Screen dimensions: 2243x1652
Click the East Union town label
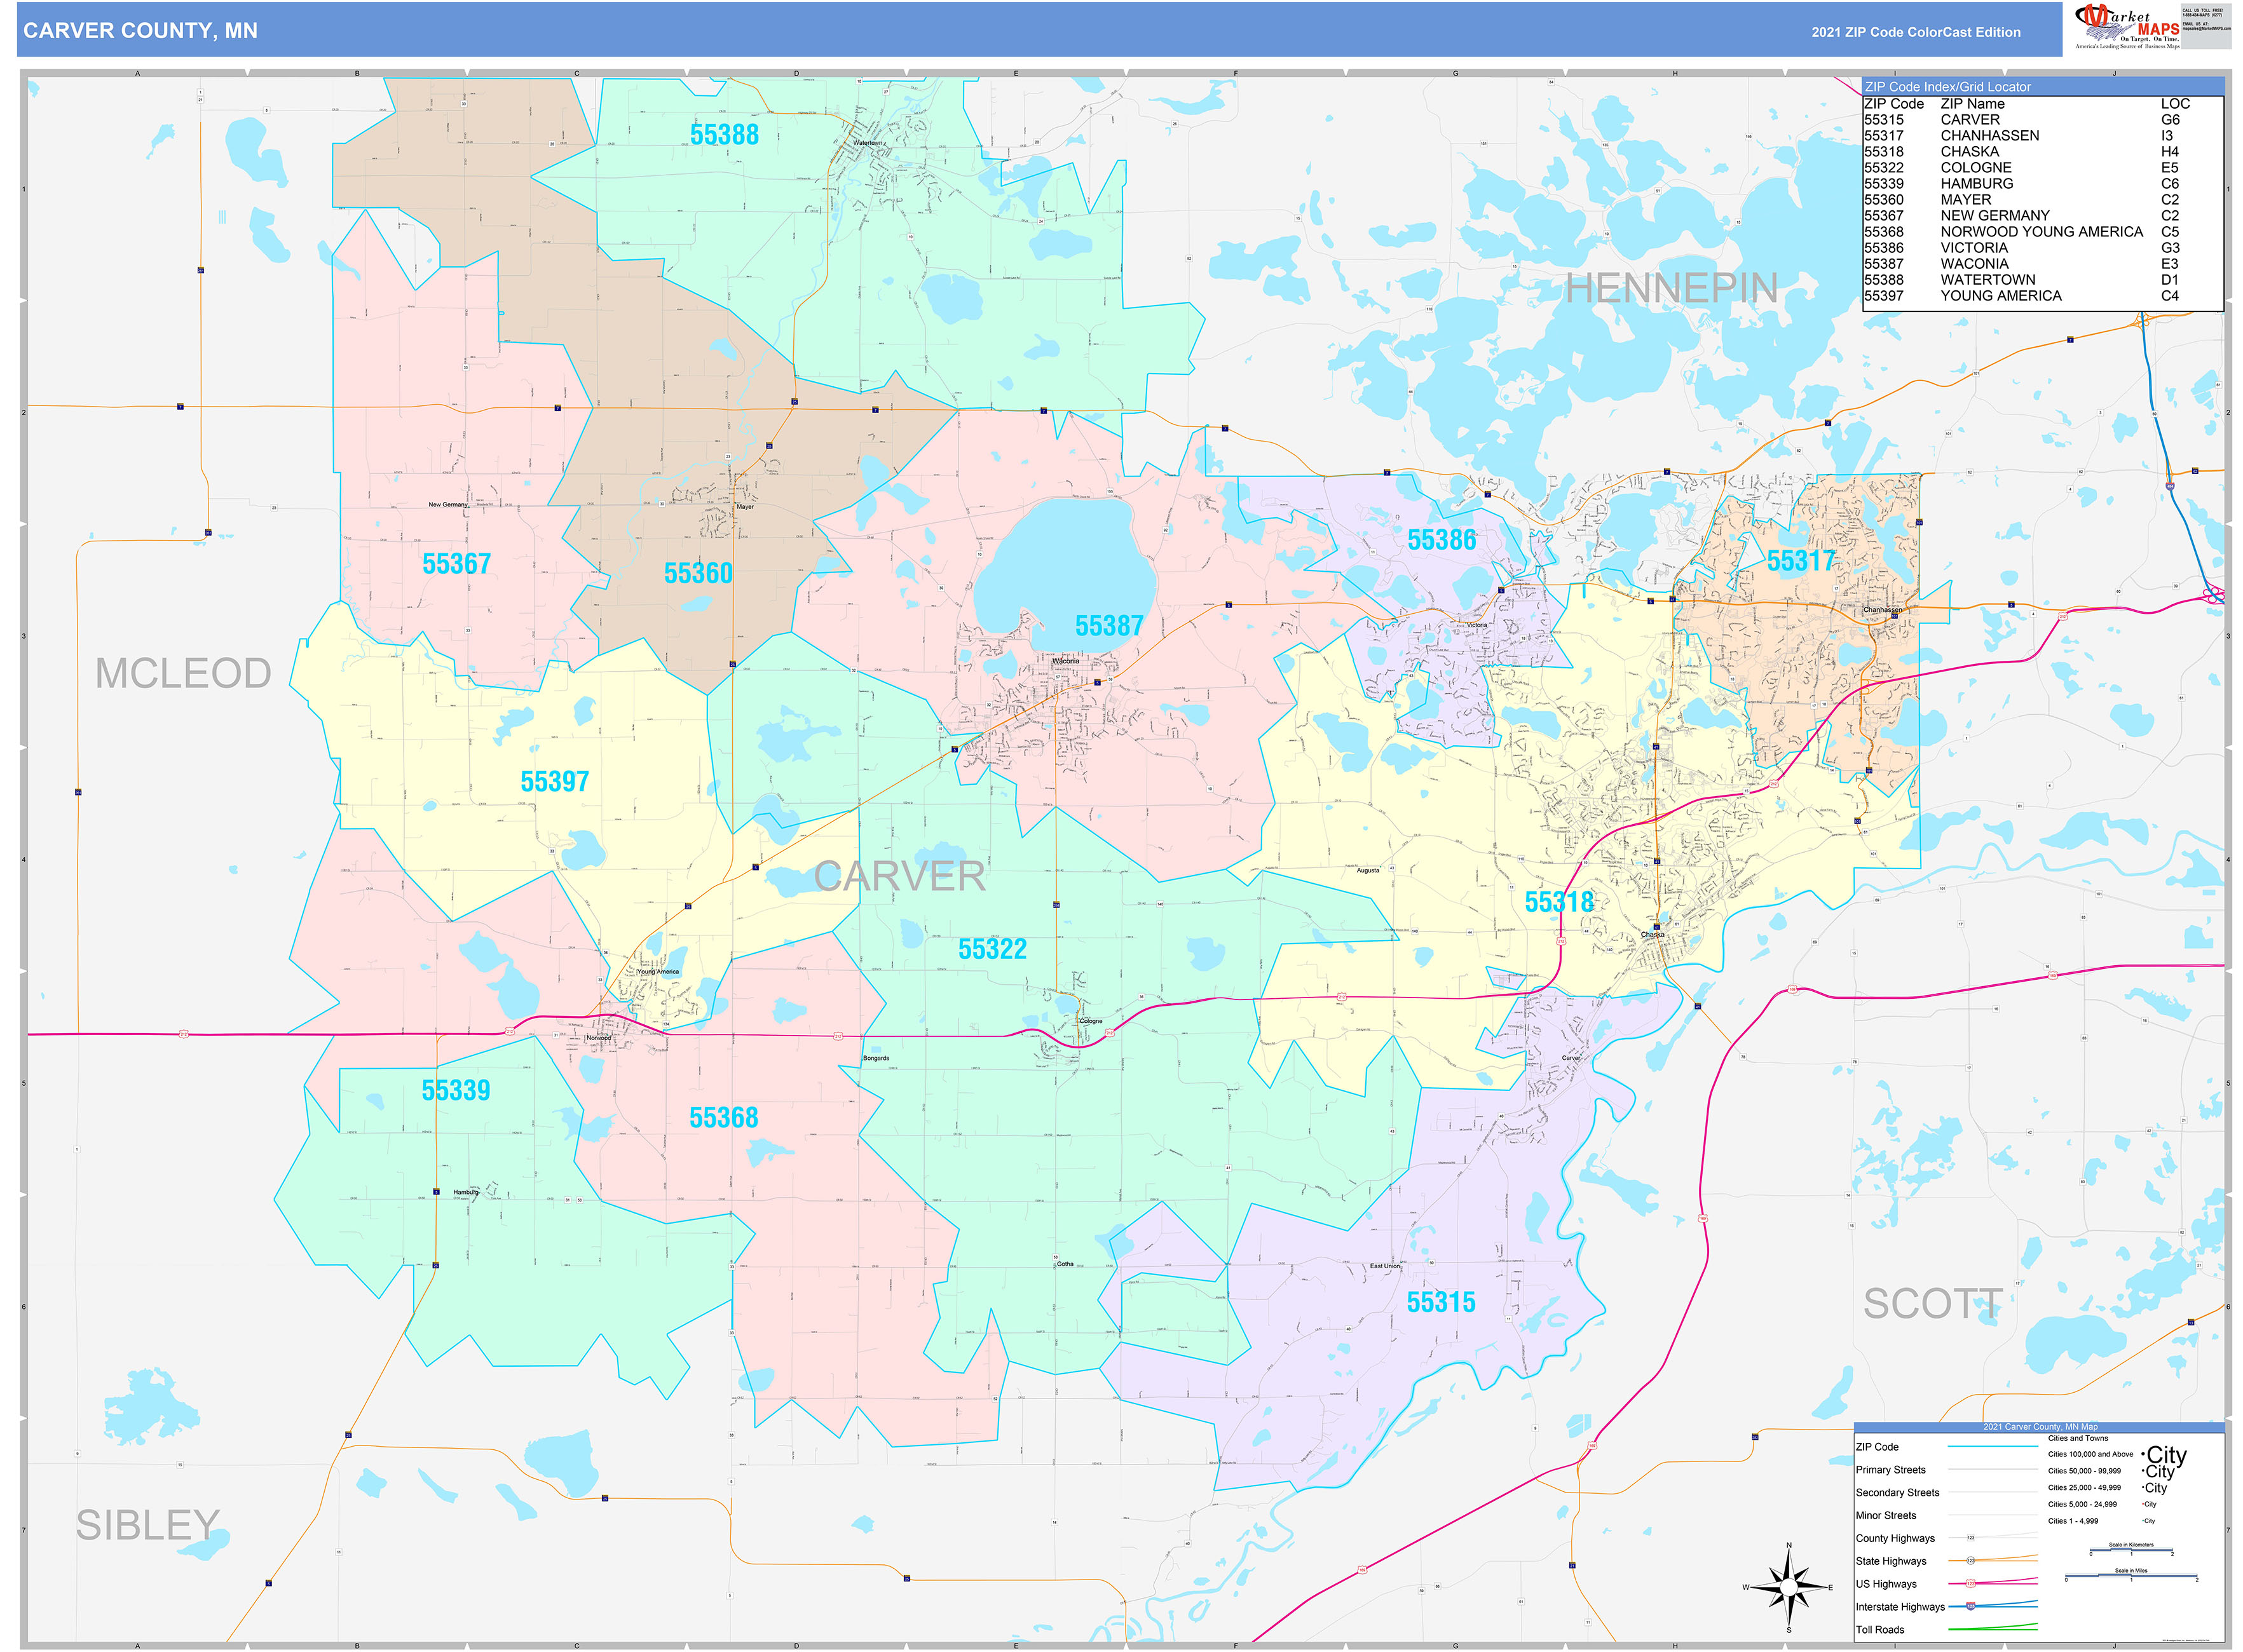(x=1386, y=1266)
